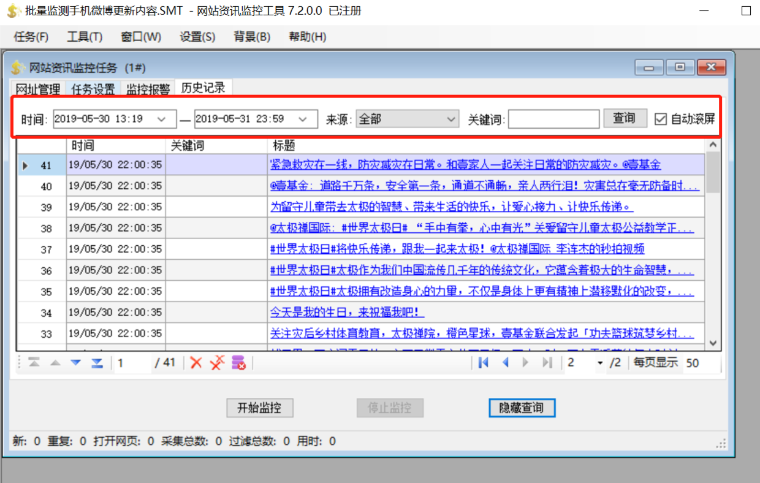
Task: Maximize the 网站资讯监控任务 child window
Action: 680,67
